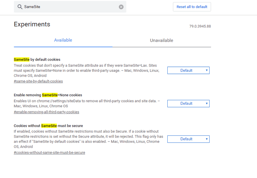Click the 'Cookies without SameSite must be secure' title
257x178 pixels.
coord(48,126)
